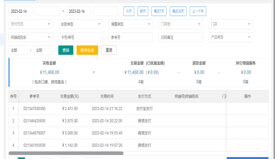
Task: Click the 今天 quick date button
Action: pyautogui.click(x=129, y=11)
